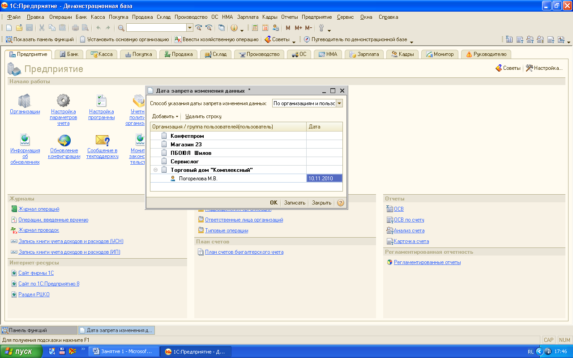This screenshot has height=358, width=573.
Task: Open the Операции menu
Action: click(60, 17)
